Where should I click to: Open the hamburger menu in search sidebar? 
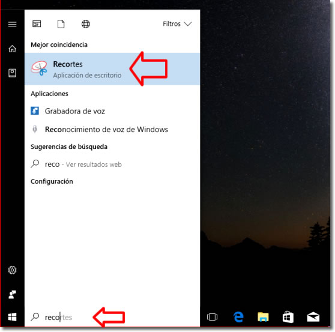(12, 24)
